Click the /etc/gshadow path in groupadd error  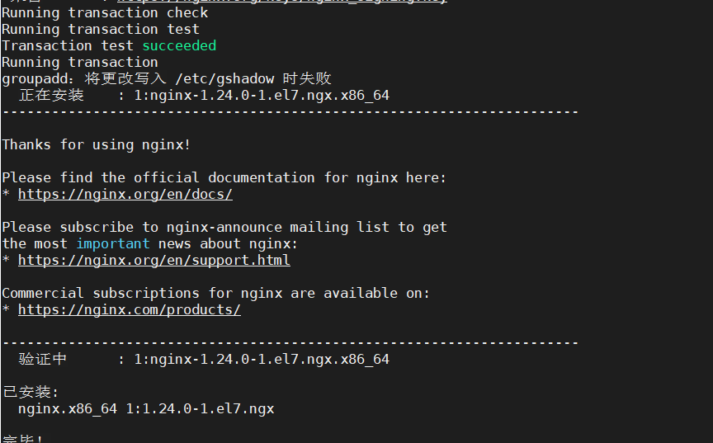(x=224, y=79)
